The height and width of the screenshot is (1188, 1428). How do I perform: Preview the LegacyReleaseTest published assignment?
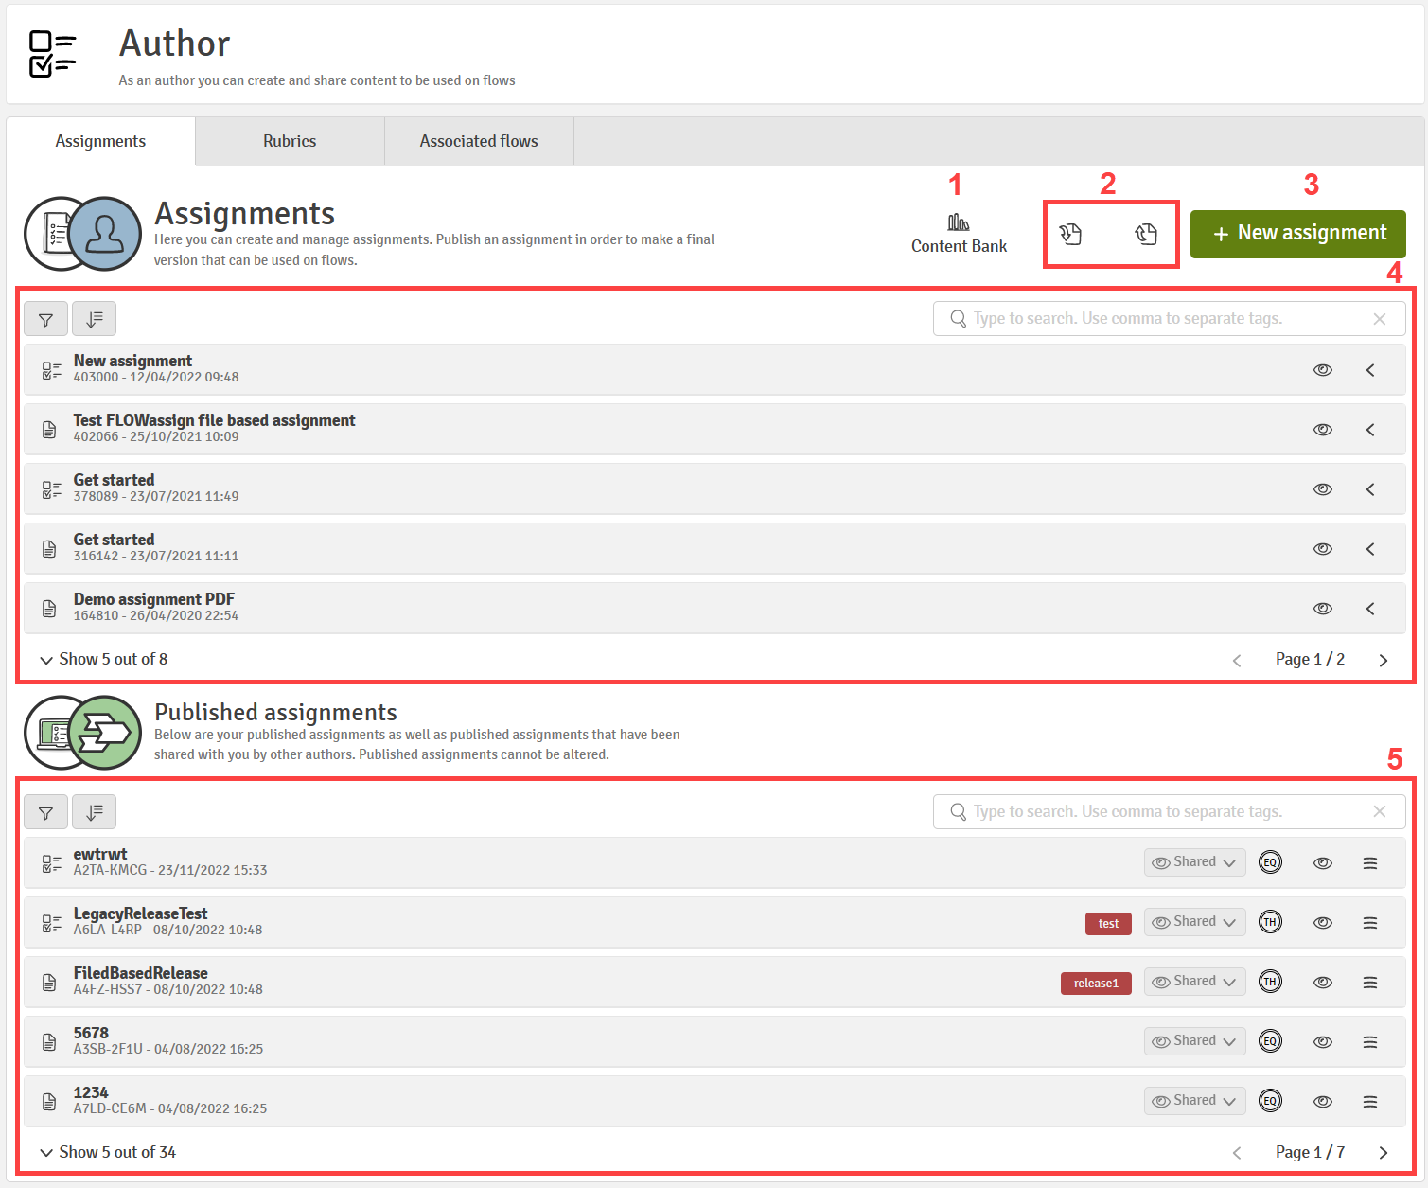(1323, 923)
